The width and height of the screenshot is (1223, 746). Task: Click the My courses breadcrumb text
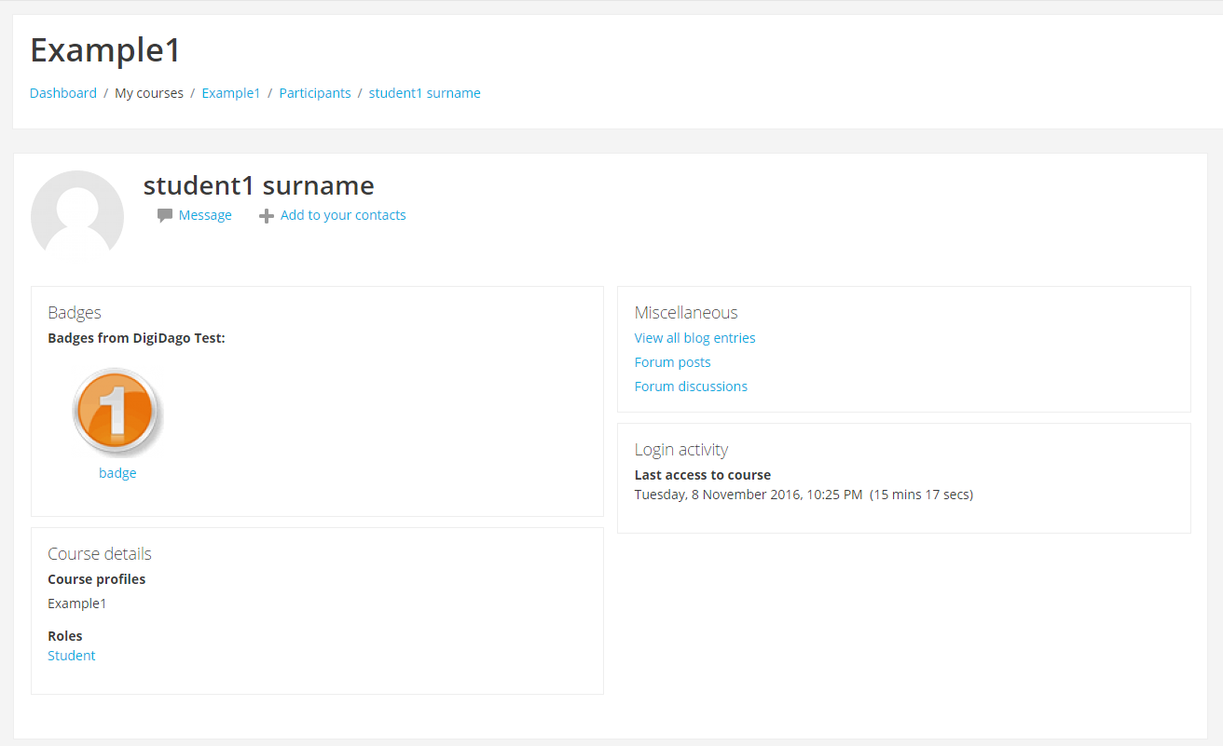pos(149,93)
